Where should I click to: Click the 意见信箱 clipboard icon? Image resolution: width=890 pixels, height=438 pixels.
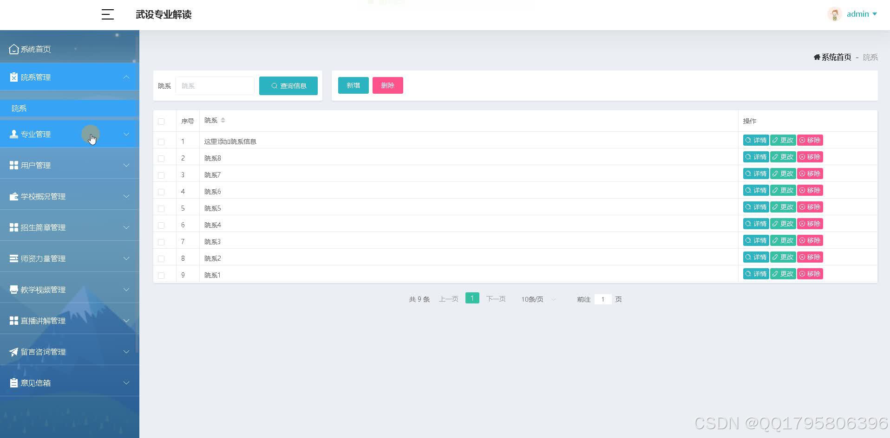14,383
